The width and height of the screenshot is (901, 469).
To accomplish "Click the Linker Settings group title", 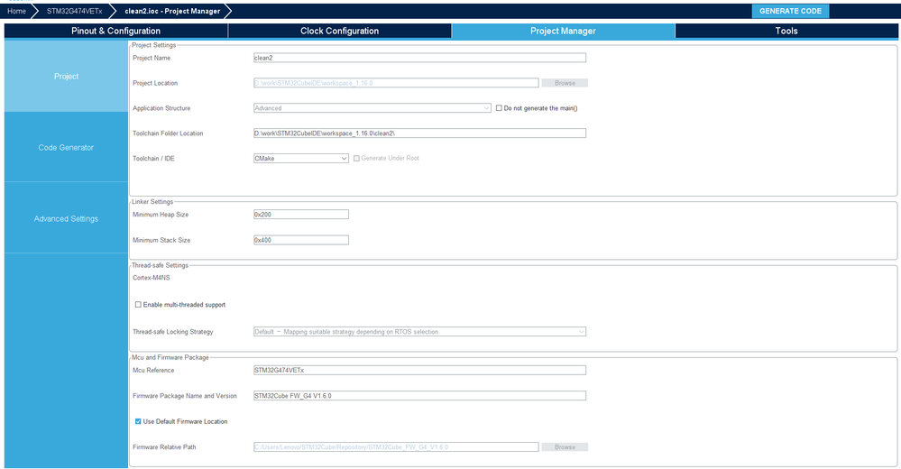I will pyautogui.click(x=152, y=202).
